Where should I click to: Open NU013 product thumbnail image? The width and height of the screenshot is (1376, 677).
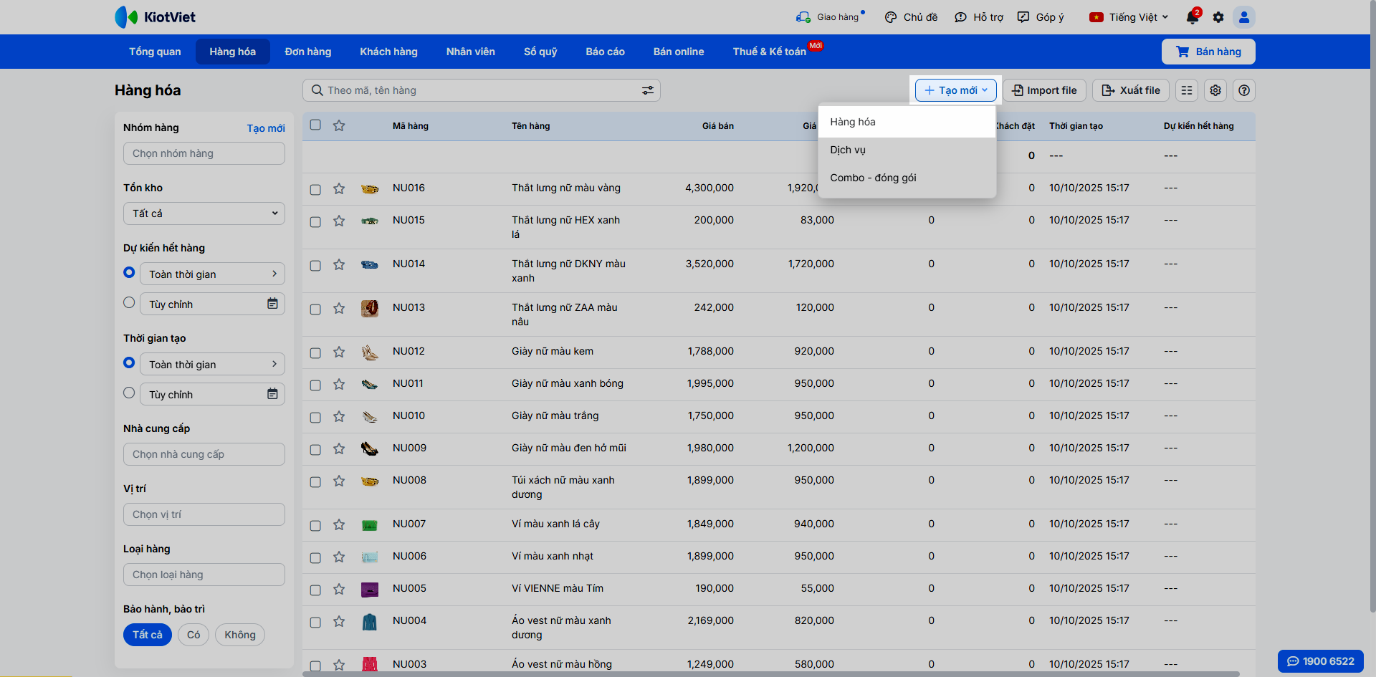[370, 309]
